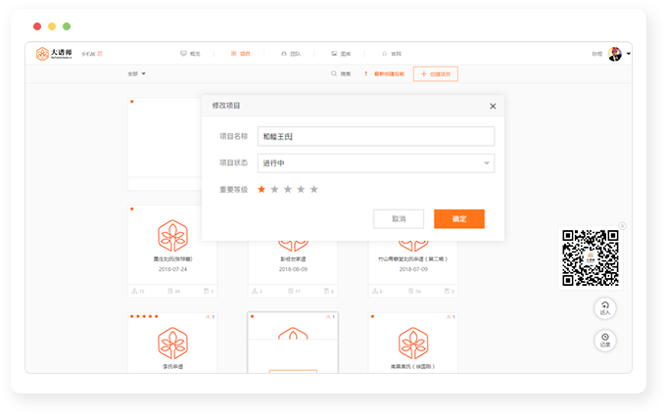Set importance level to one star
This screenshot has width=665, height=414.
(261, 189)
